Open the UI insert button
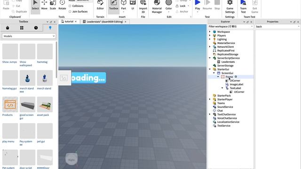The height and width of the screenshot is (169, 301). pos(133,6)
